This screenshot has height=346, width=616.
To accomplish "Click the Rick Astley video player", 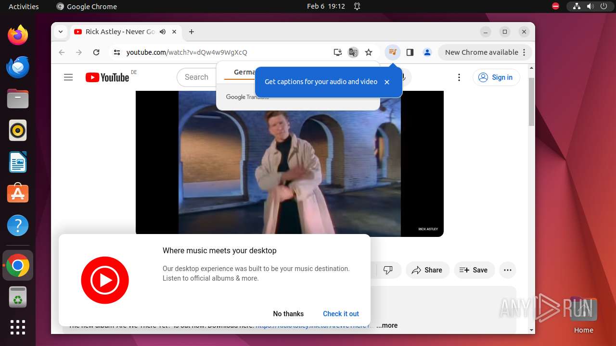I will (290, 163).
